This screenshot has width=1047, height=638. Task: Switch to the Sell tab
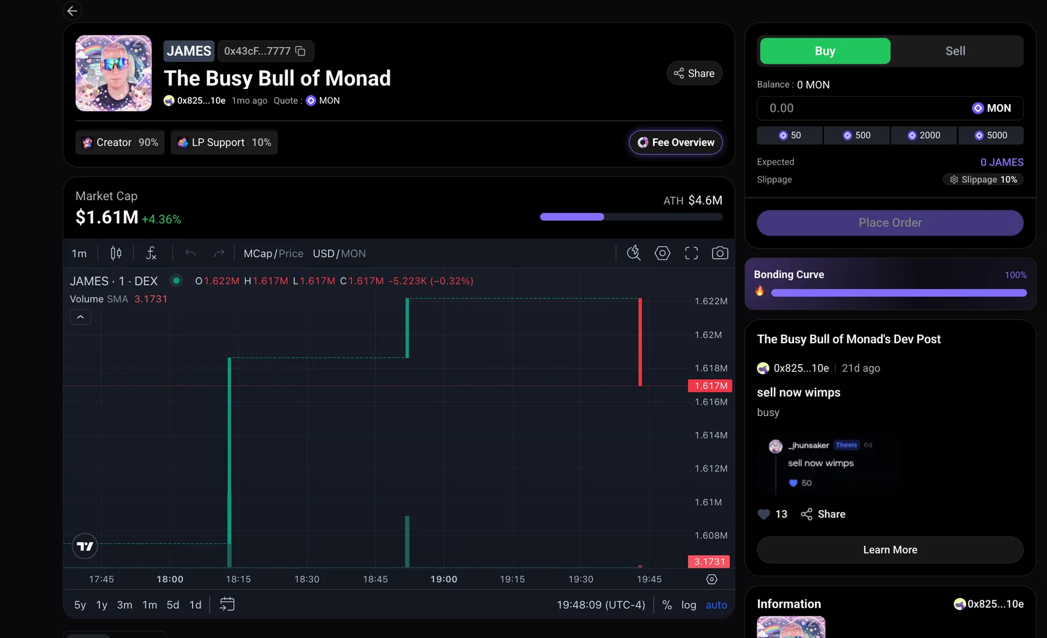955,51
